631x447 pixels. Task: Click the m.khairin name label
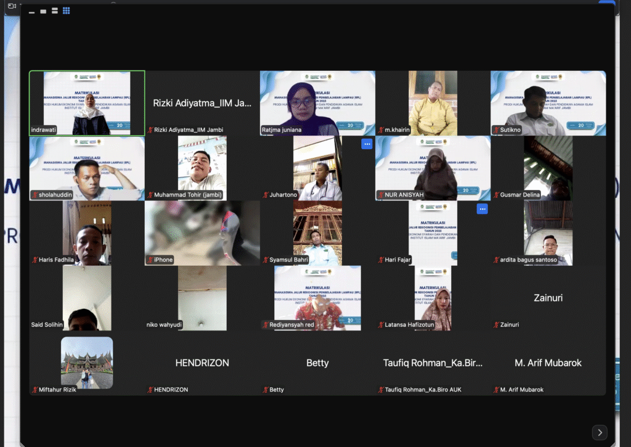click(x=398, y=130)
